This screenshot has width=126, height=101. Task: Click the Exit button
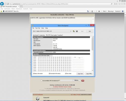pyautogui.click(x=90, y=31)
